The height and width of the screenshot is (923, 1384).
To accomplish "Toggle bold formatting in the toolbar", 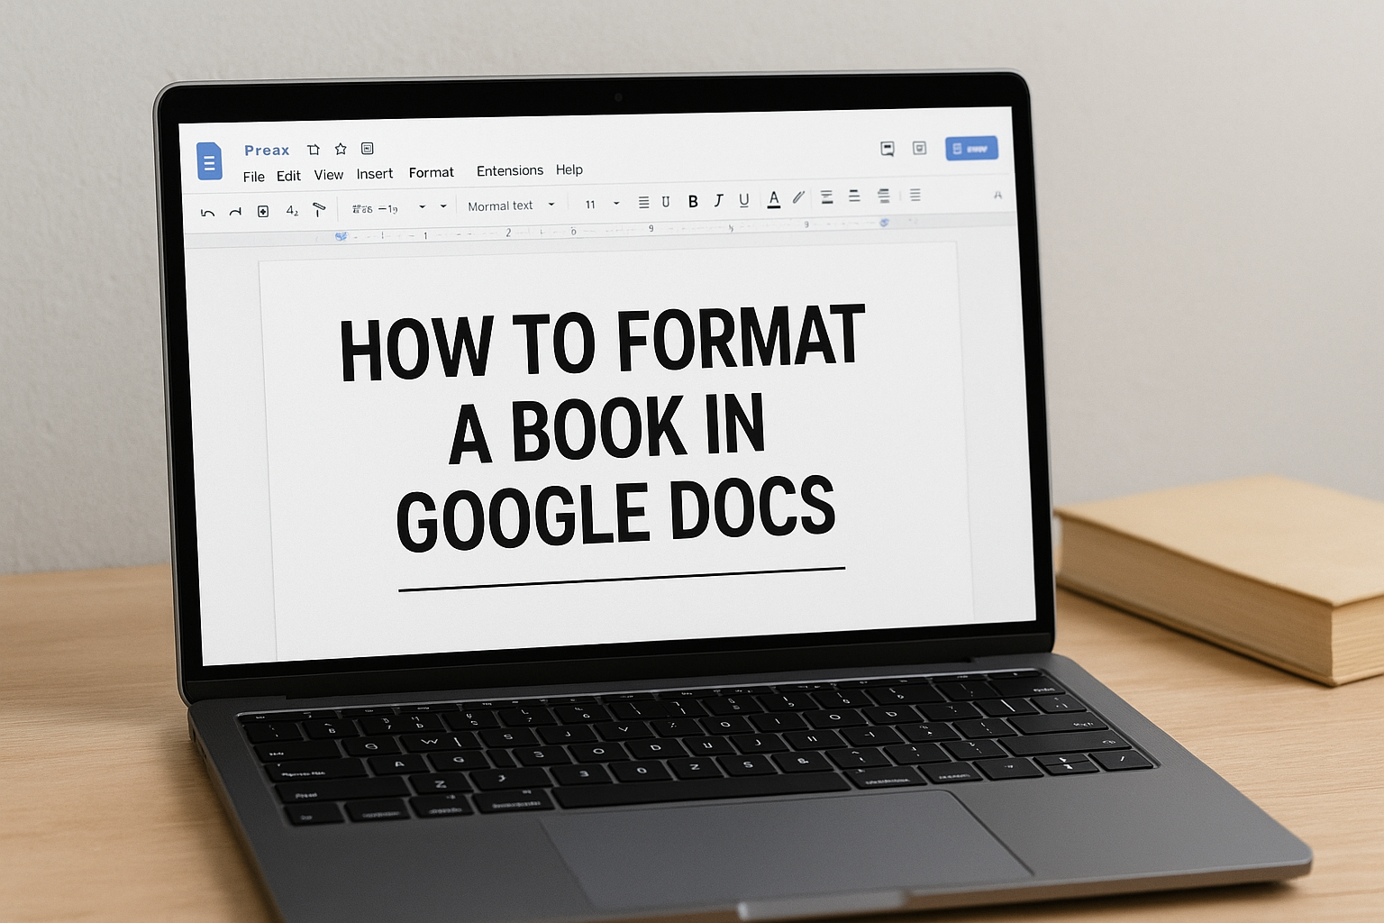I will 692,202.
